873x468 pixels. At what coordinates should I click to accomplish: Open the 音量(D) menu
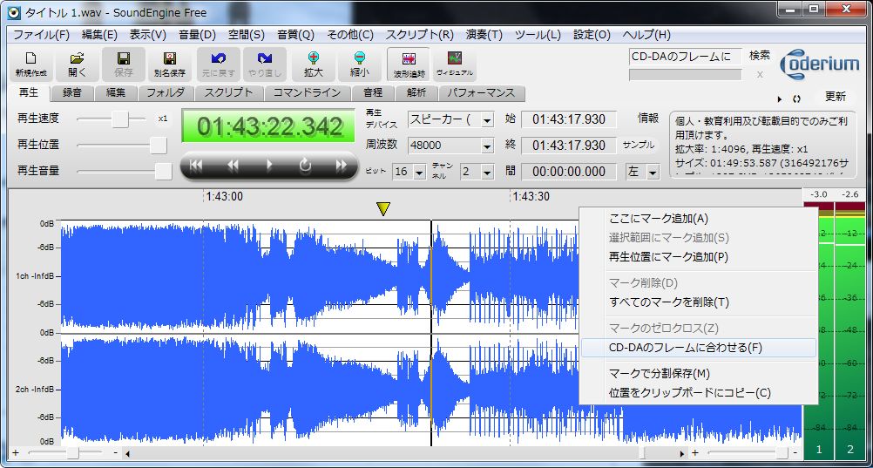pos(197,35)
